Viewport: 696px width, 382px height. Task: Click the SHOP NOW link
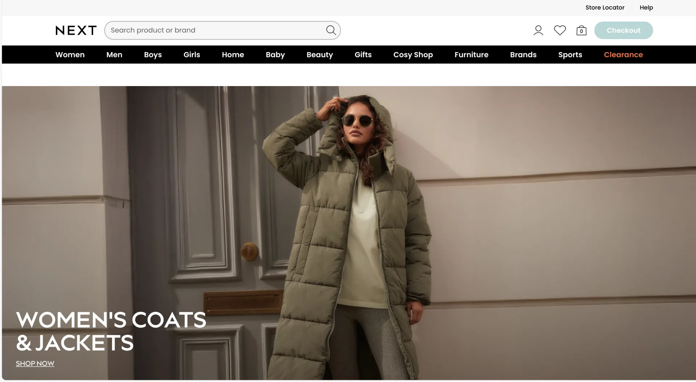point(35,364)
